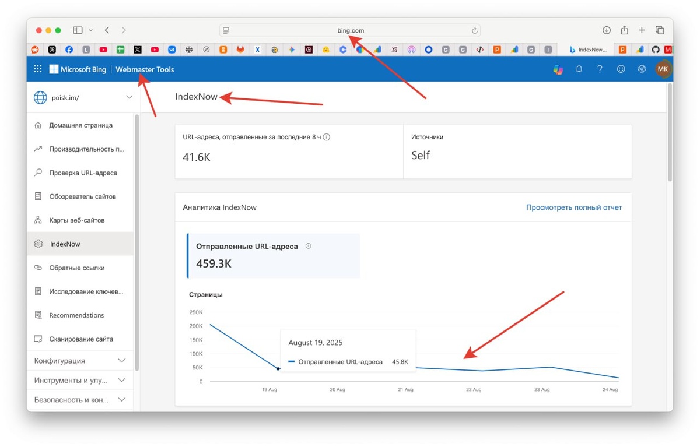Open Safari downloads button
Image resolution: width=700 pixels, height=447 pixels.
coord(607,30)
